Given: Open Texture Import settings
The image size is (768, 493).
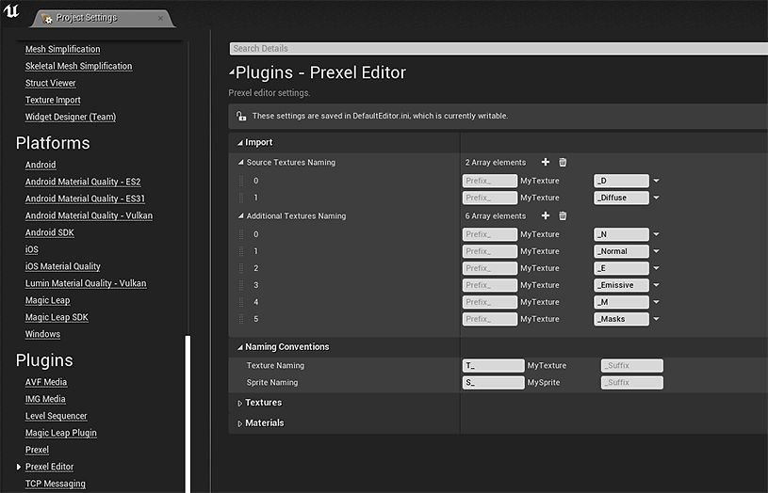Looking at the screenshot, I should pyautogui.click(x=53, y=100).
